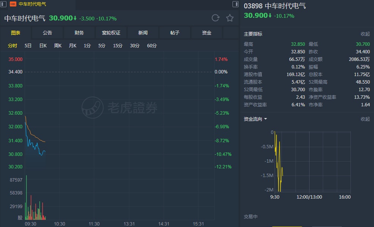
Task: Toggle the left sidebar panel icon
Action: [3, 4]
